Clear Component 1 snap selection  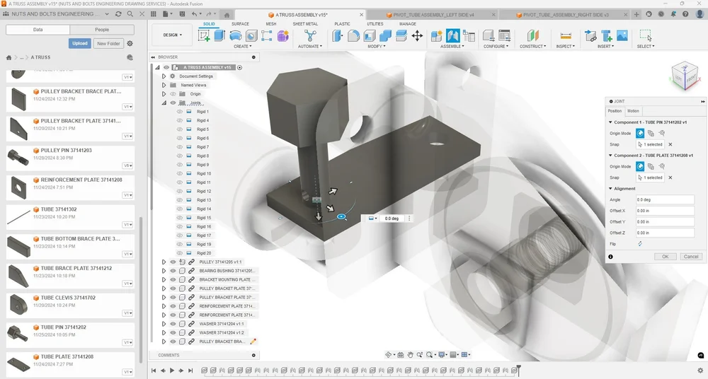pyautogui.click(x=670, y=144)
